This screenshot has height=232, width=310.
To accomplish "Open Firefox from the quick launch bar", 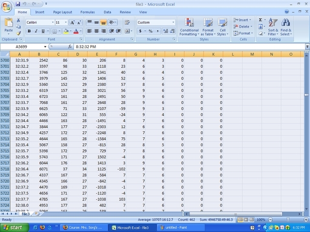I will tap(42, 228).
